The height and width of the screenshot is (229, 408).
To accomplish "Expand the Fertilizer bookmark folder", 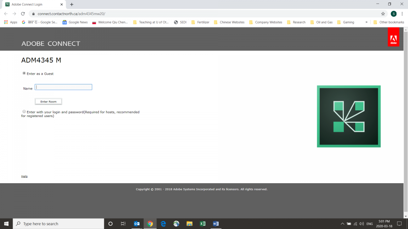I will pos(200,22).
